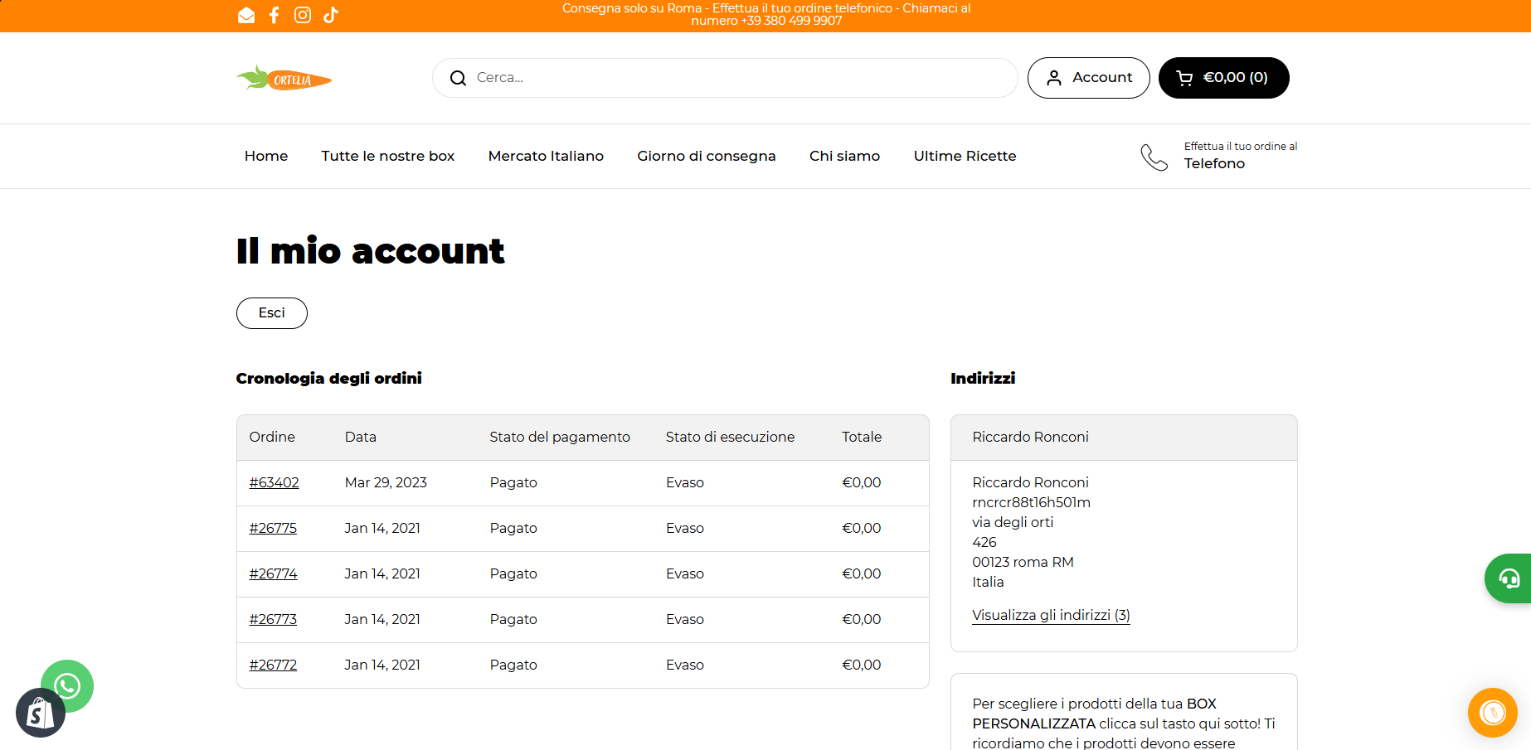Image resolution: width=1531 pixels, height=750 pixels.
Task: Click Visualizza gli indirizzi (3) link
Action: (1051, 615)
